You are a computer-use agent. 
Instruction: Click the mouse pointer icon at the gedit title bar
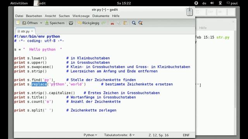[189, 12]
